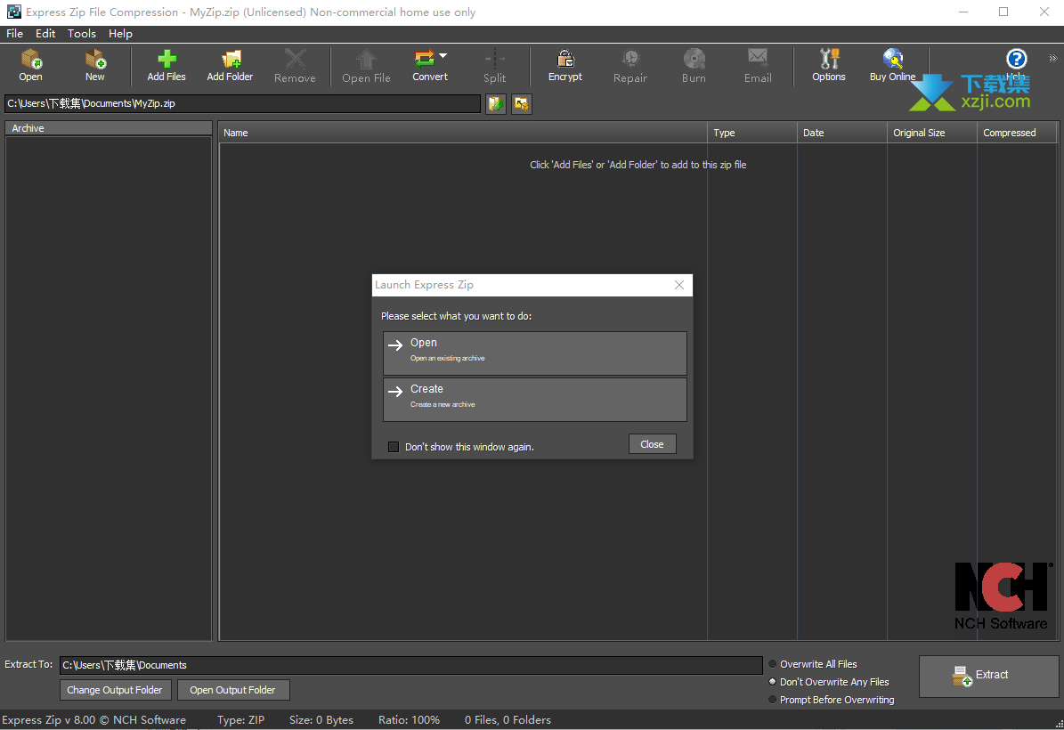
Task: Select Overwrite All Files radio option
Action: point(772,664)
